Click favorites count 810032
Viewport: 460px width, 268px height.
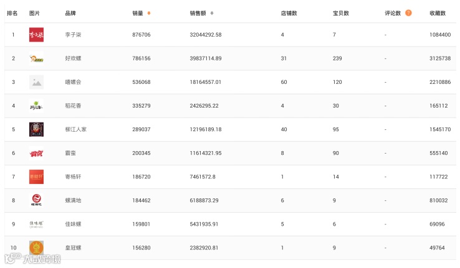[439, 200]
